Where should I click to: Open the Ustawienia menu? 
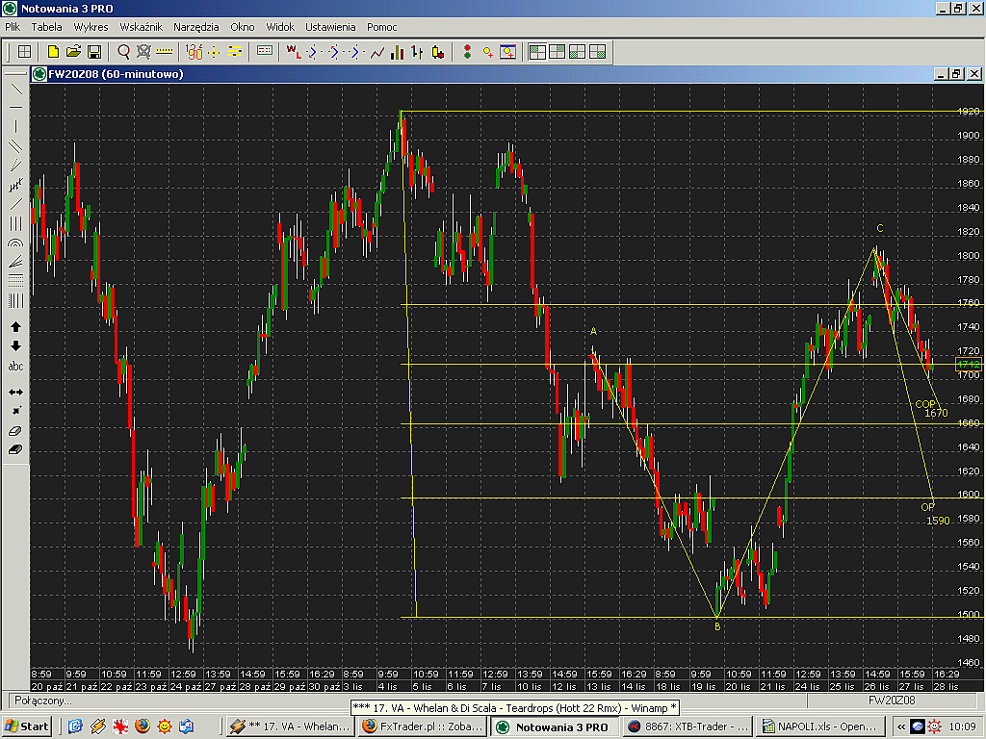click(329, 27)
